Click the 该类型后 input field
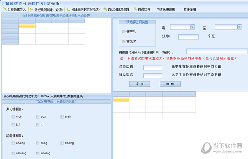Viewport: 248px width, 159px height. [x=153, y=76]
